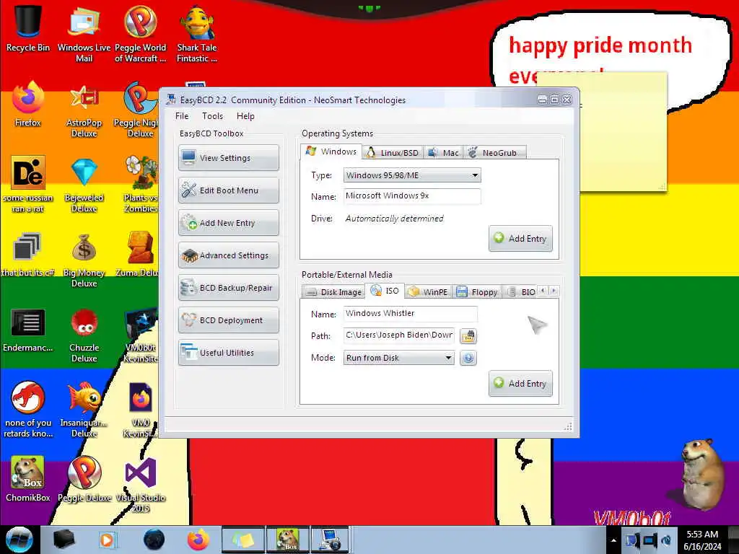Expand the Mode dropdown showing Run from Disk
The width and height of the screenshot is (739, 554).
pos(398,358)
